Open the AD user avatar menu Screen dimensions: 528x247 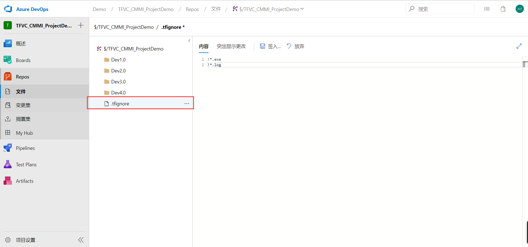[519, 9]
